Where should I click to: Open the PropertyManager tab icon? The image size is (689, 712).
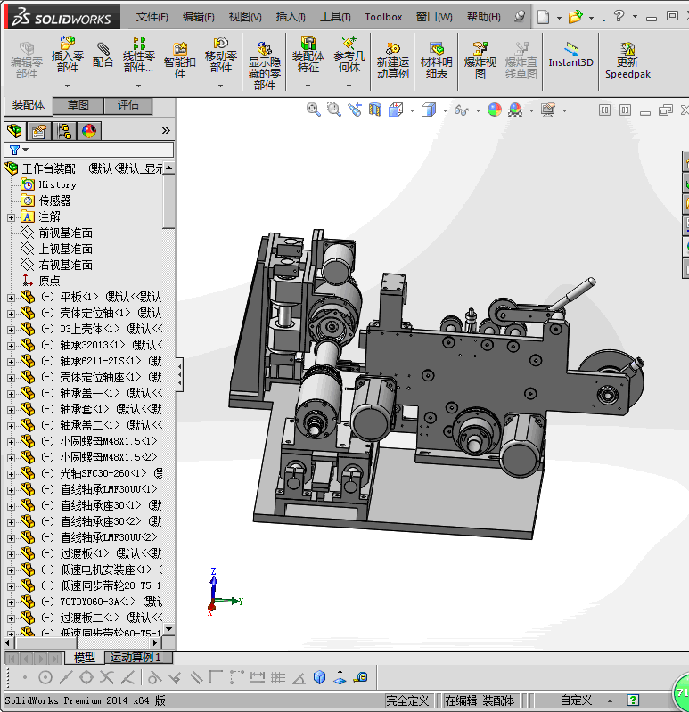tap(39, 131)
